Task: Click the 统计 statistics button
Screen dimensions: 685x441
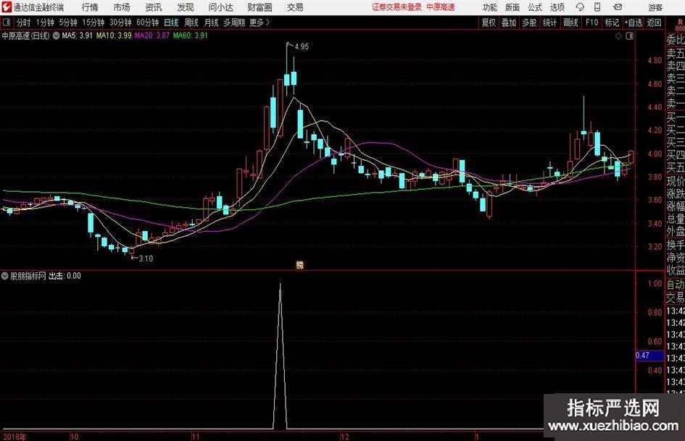Action: pyautogui.click(x=549, y=22)
